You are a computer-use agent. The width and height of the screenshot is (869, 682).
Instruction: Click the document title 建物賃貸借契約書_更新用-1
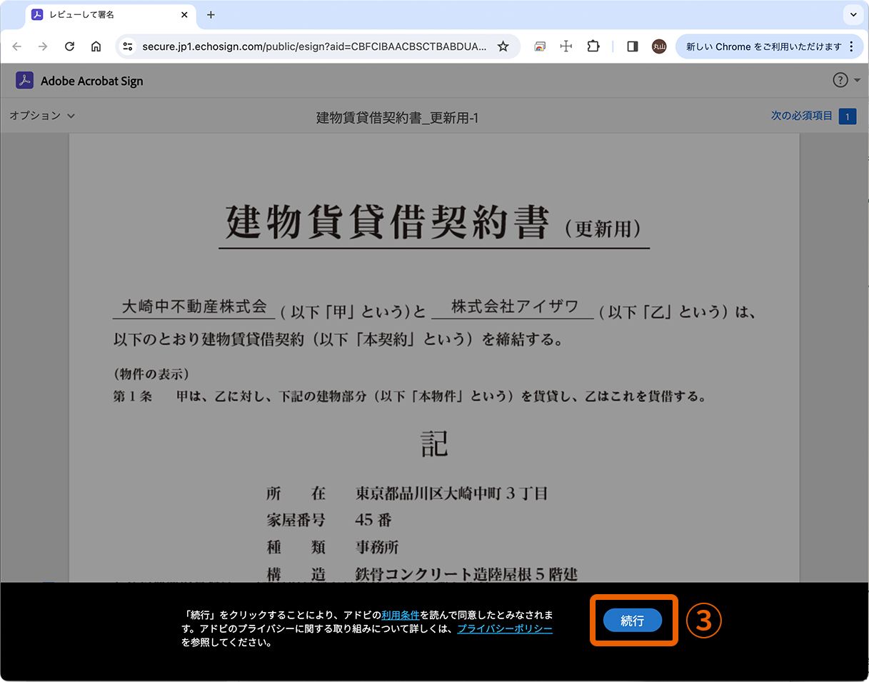pyautogui.click(x=397, y=118)
